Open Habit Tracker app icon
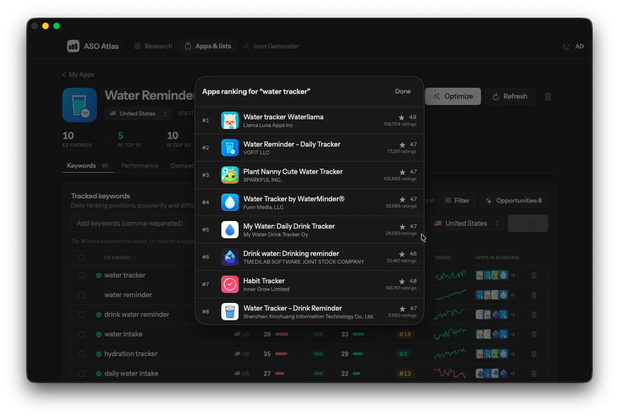Image resolution: width=619 pixels, height=418 pixels. click(x=230, y=284)
